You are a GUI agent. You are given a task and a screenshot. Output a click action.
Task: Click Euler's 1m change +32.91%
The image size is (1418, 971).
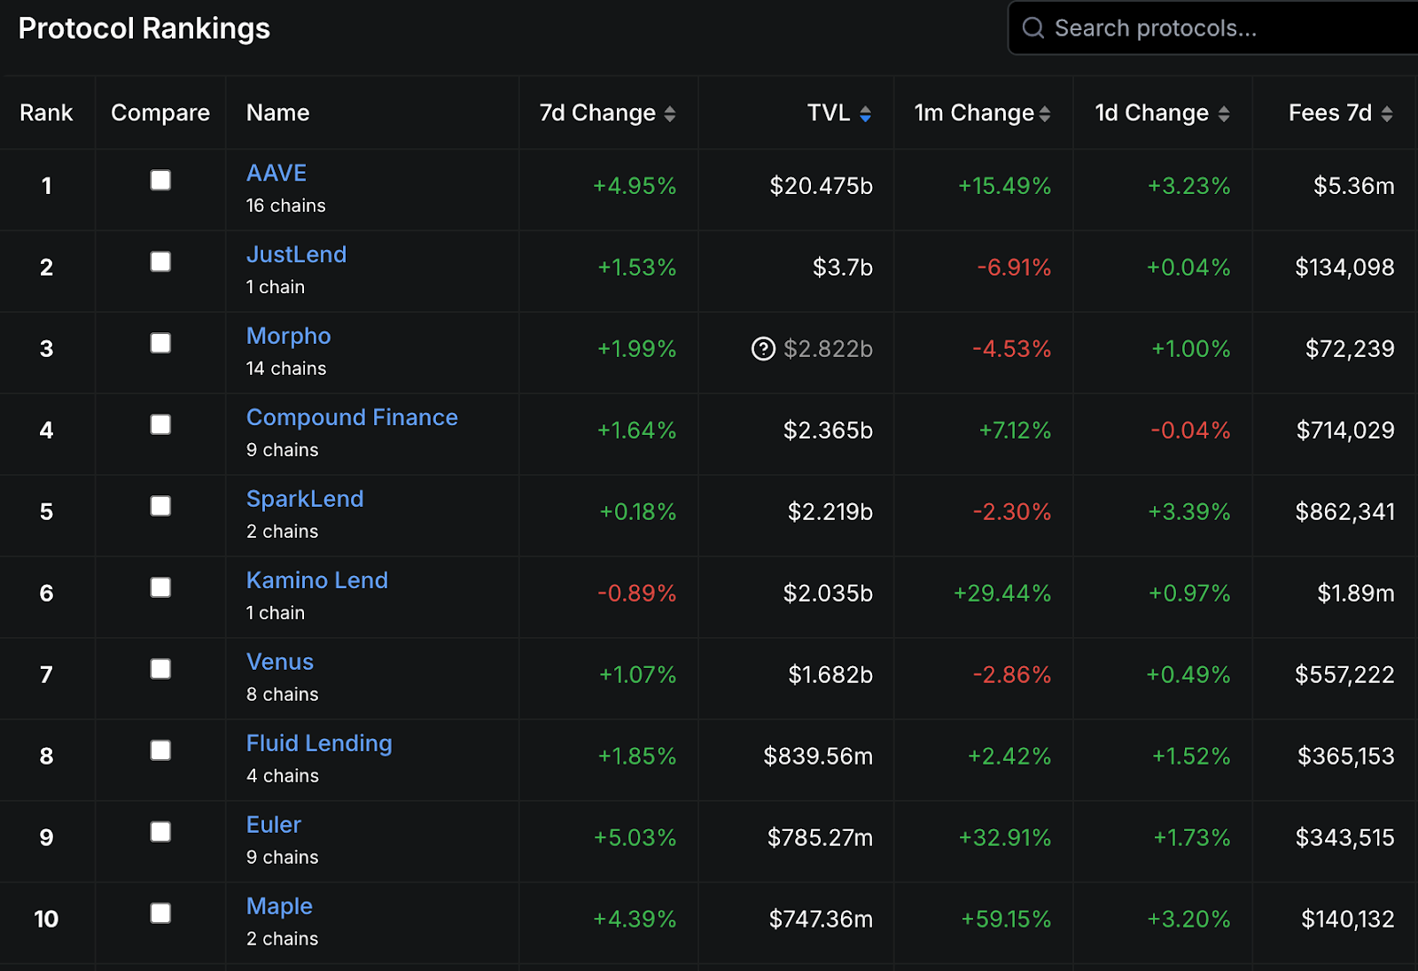tap(1005, 838)
